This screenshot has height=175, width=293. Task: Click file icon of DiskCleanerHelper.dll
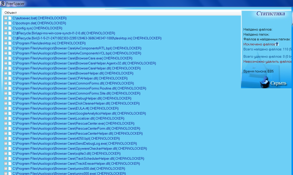(10, 104)
